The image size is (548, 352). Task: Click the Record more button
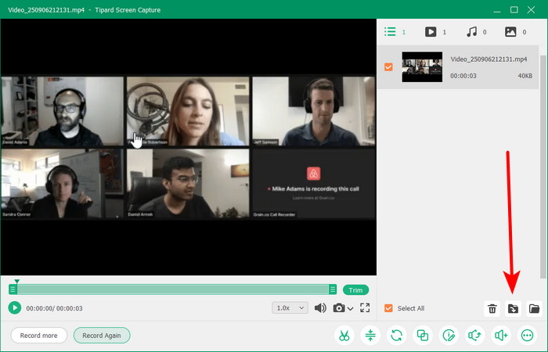point(39,335)
